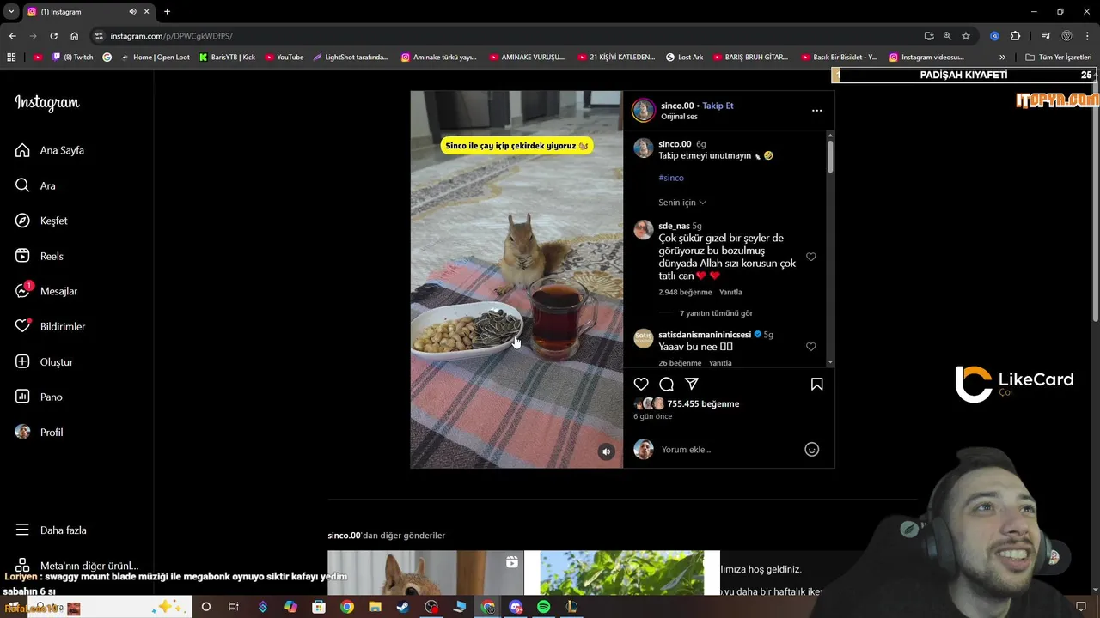Open emoji picker in comment box
The height and width of the screenshot is (618, 1100).
[811, 449]
